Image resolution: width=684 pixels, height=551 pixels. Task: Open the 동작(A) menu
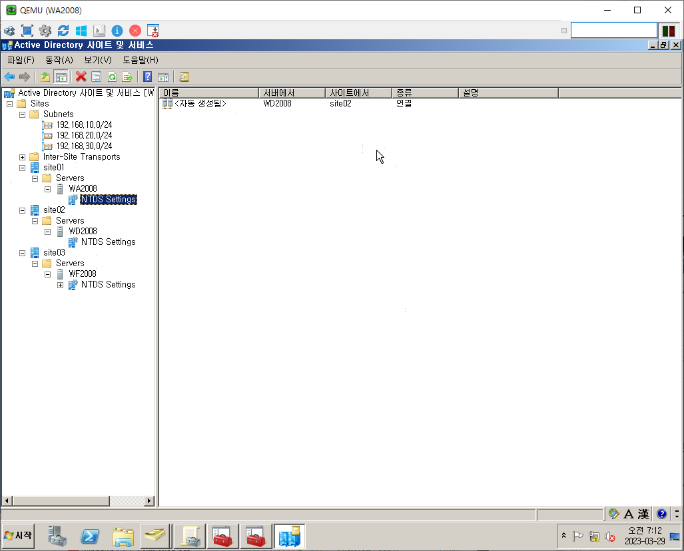(59, 60)
